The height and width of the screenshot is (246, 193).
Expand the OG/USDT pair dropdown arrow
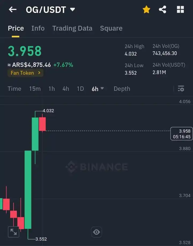coord(72,9)
